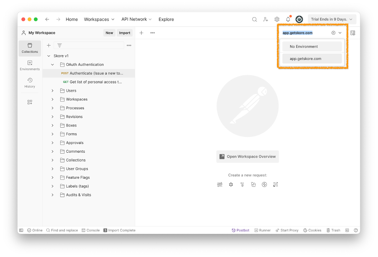The image size is (378, 257).
Task: Expand the Users folder
Action: 52,90
